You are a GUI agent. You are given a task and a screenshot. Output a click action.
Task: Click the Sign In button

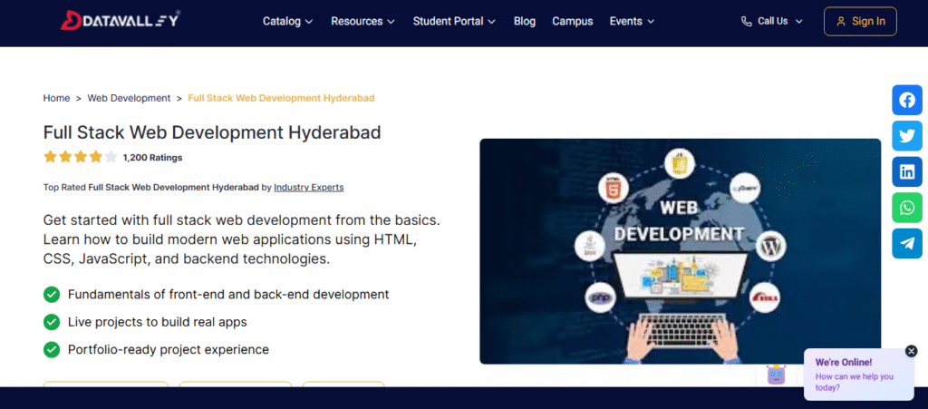[x=859, y=21]
